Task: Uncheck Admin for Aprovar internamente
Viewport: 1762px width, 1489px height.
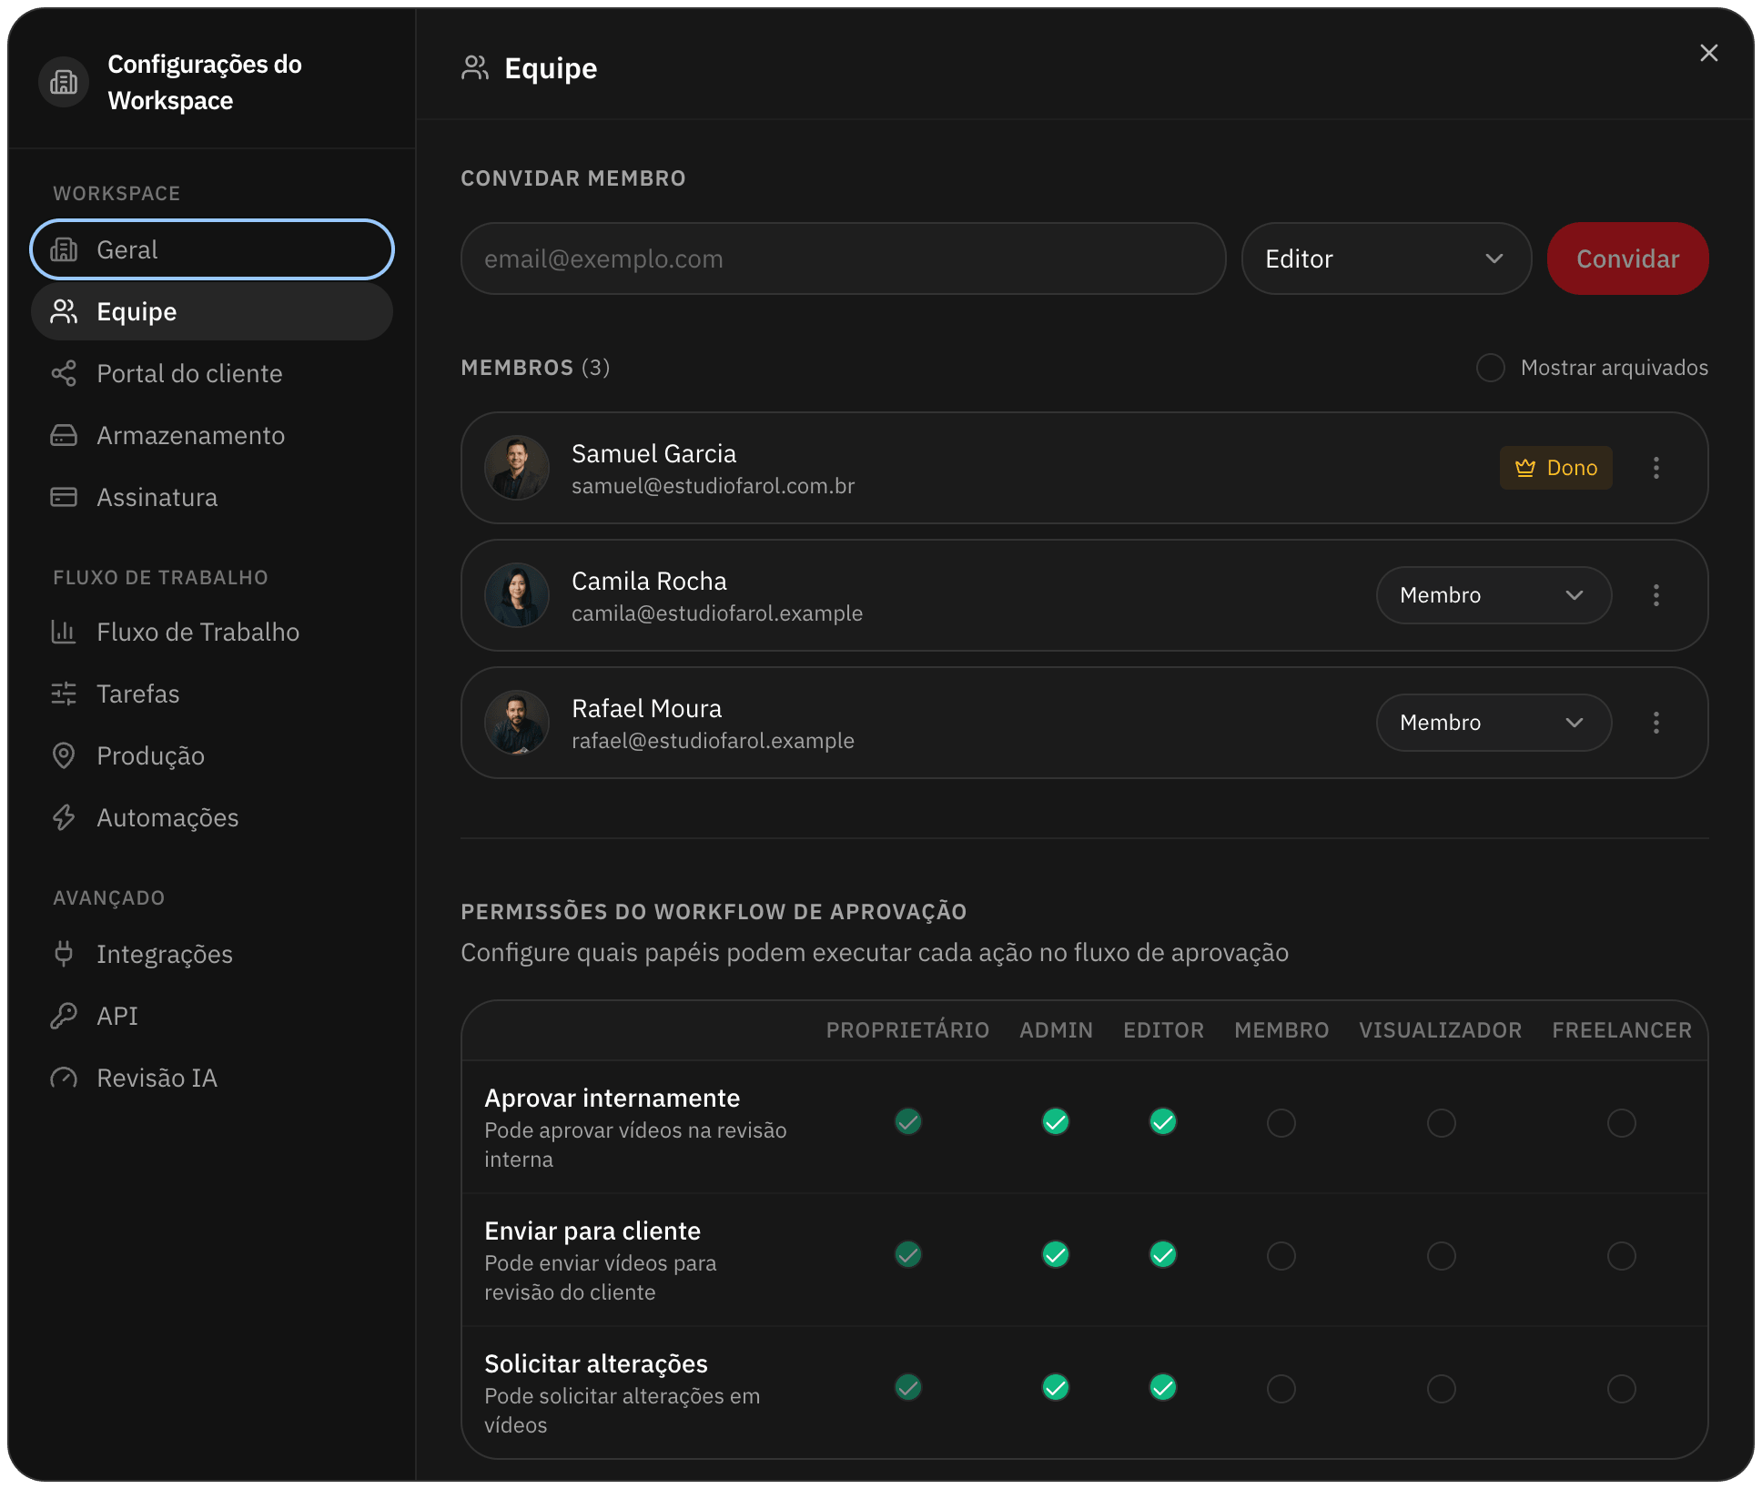Action: coord(1056,1121)
